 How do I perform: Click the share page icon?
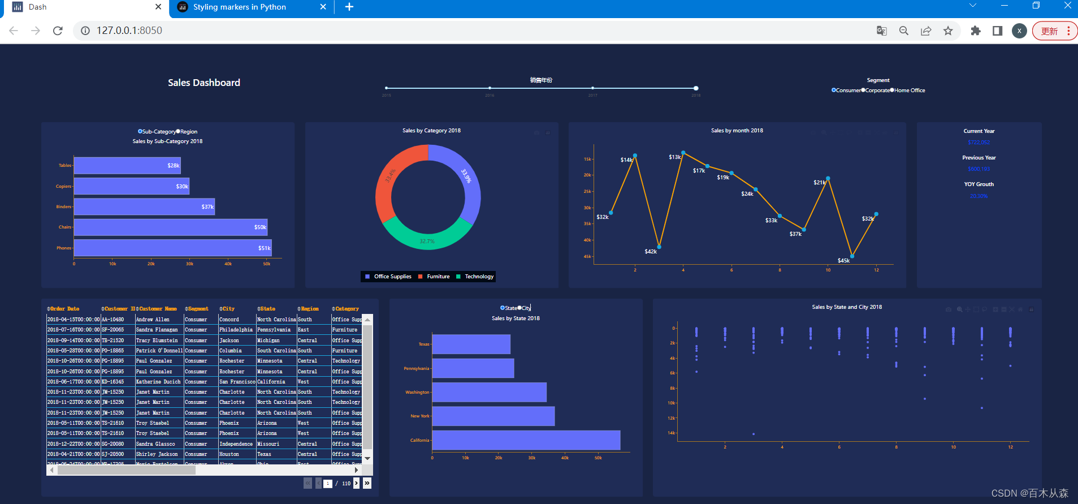coord(926,31)
